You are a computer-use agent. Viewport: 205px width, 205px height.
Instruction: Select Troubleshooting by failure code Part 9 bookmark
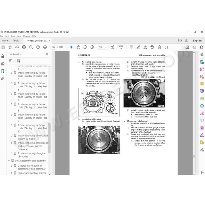click(x=32, y=118)
